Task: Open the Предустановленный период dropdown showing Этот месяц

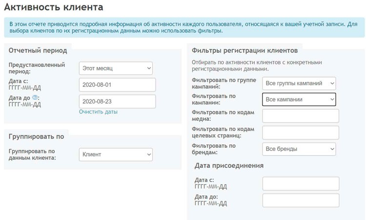Action: pyautogui.click(x=116, y=68)
